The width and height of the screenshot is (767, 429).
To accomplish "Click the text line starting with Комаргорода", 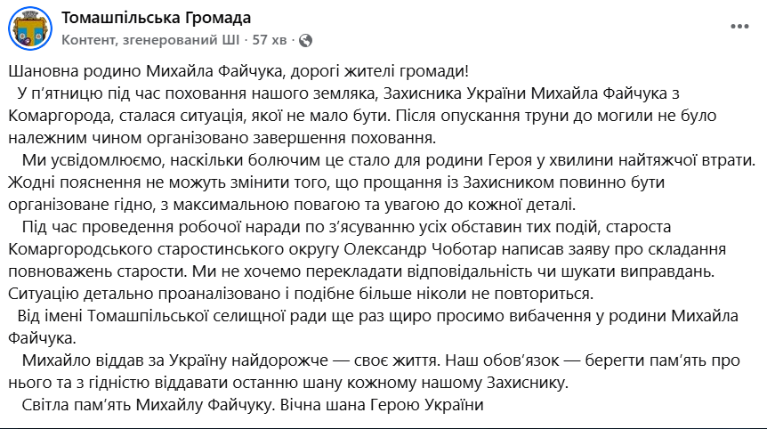I will click(x=362, y=116).
